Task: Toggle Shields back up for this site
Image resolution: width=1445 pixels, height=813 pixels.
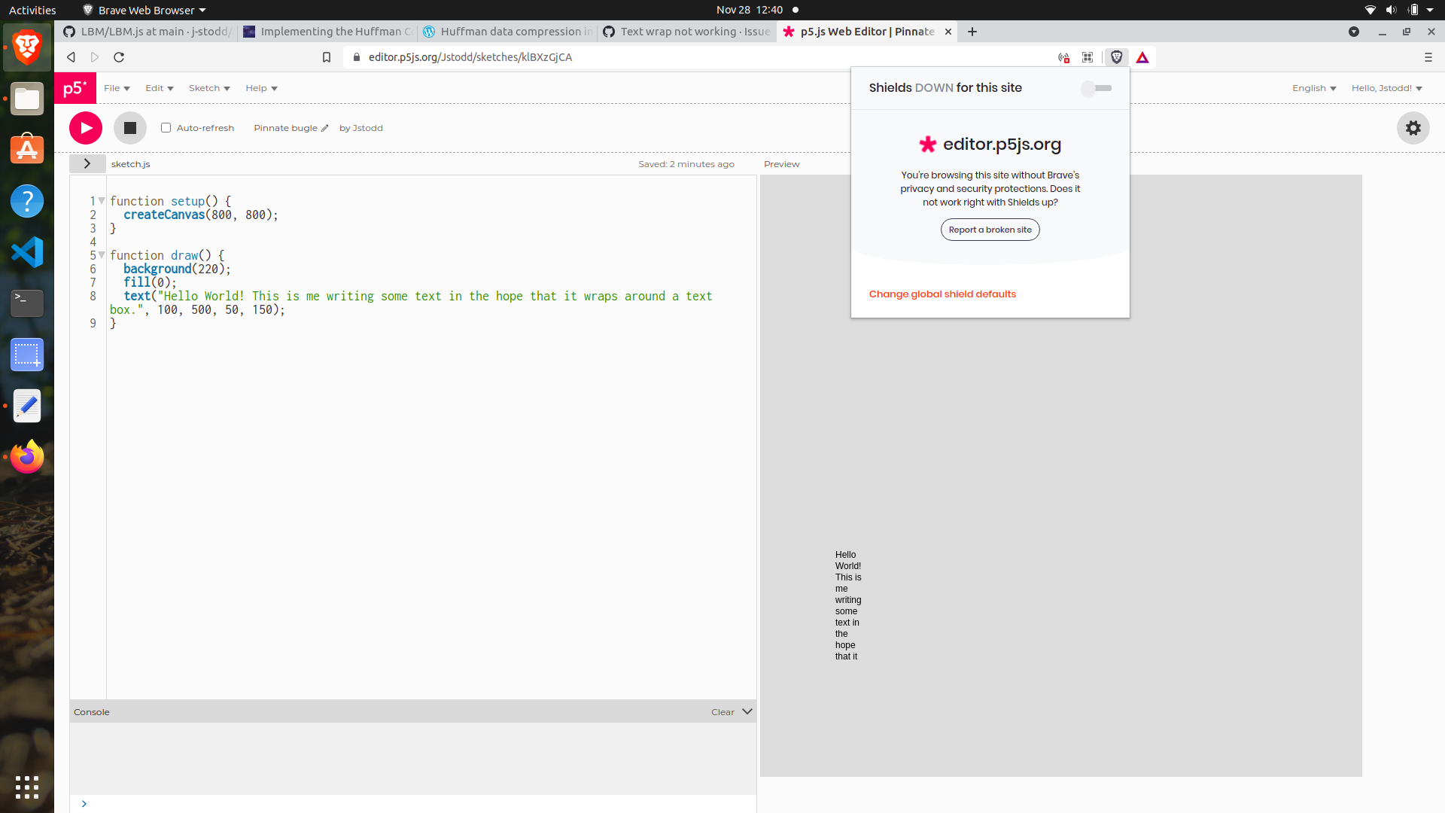Action: (x=1097, y=88)
